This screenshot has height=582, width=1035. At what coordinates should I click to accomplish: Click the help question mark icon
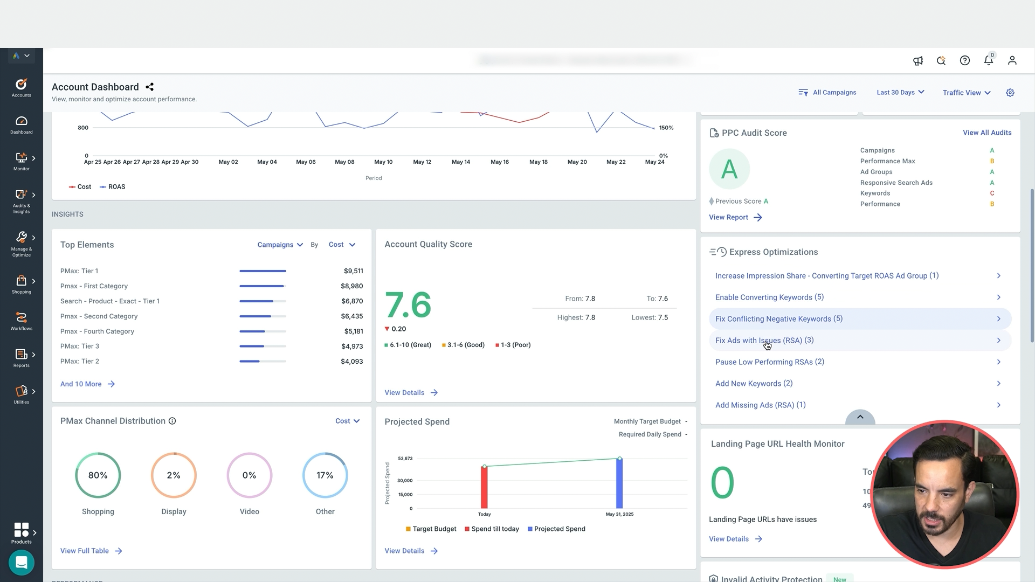click(x=965, y=60)
